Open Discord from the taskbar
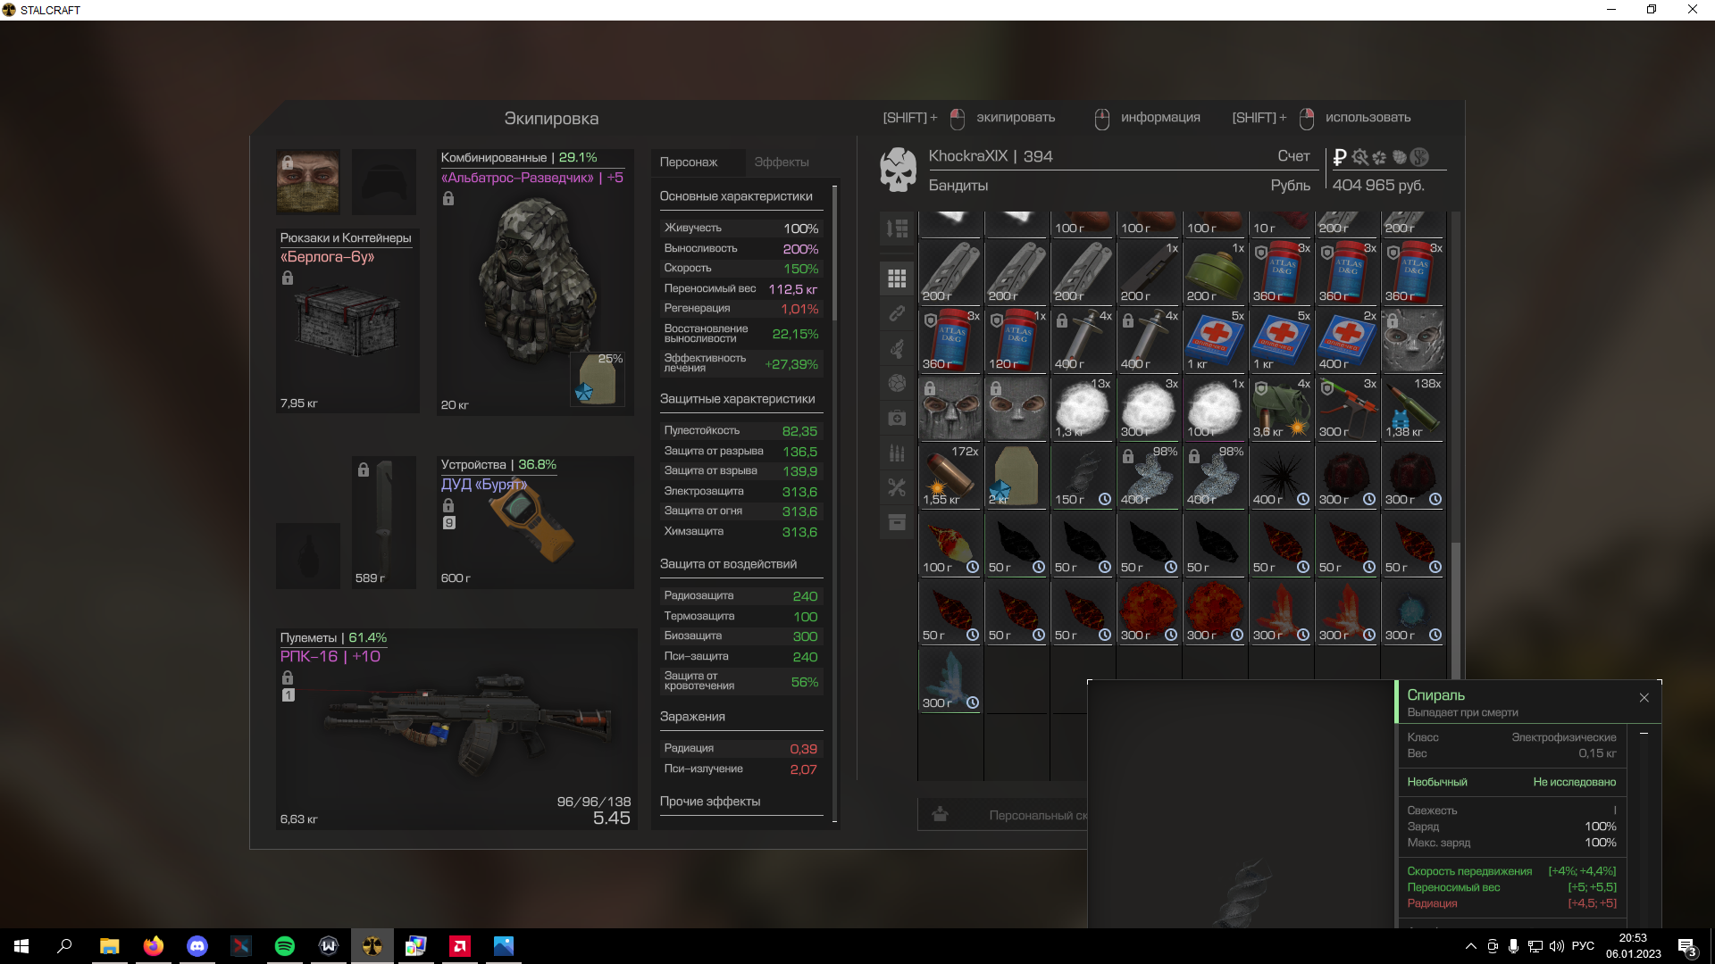 (x=197, y=946)
